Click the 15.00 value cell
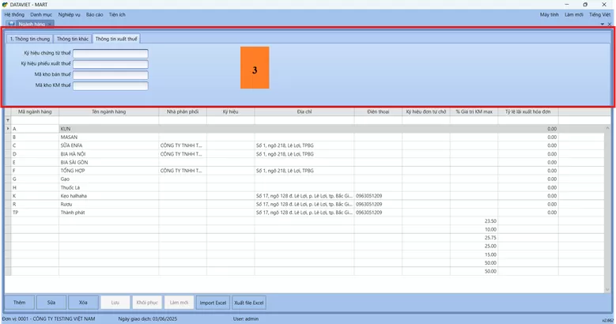The height and width of the screenshot is (324, 616). 474,254
